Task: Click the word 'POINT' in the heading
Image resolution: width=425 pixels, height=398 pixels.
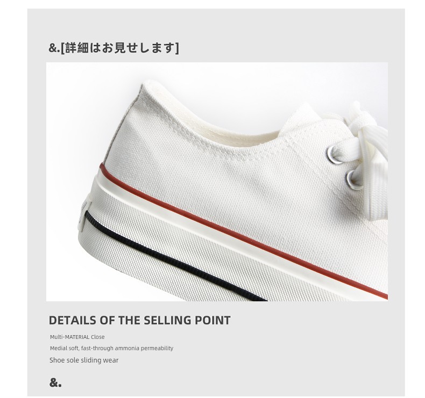Action: point(213,320)
